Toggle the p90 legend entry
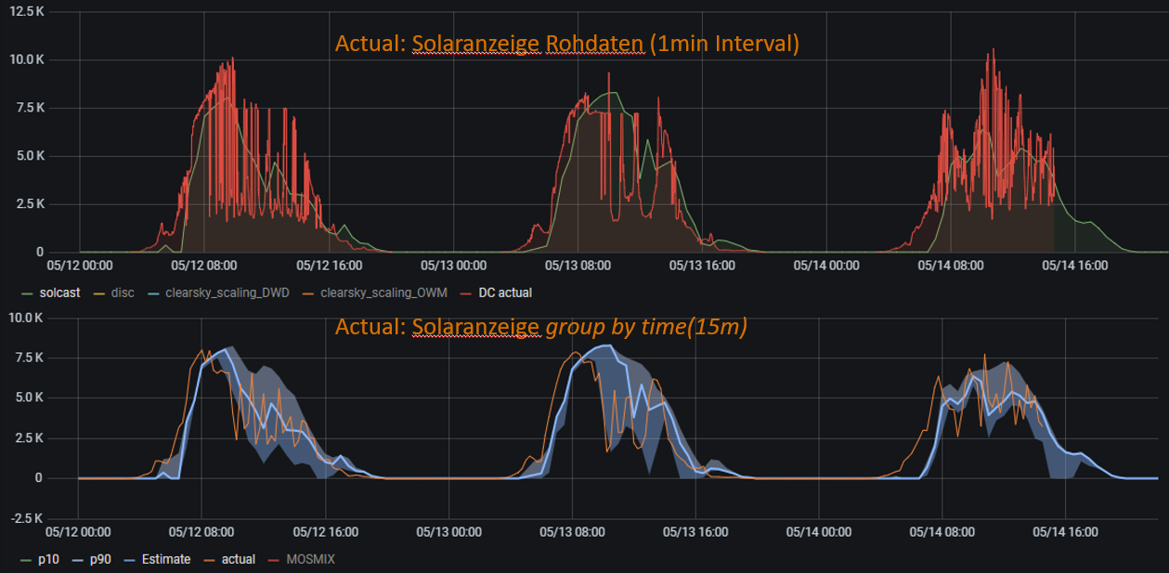Viewport: 1169px width, 573px height. [x=97, y=560]
